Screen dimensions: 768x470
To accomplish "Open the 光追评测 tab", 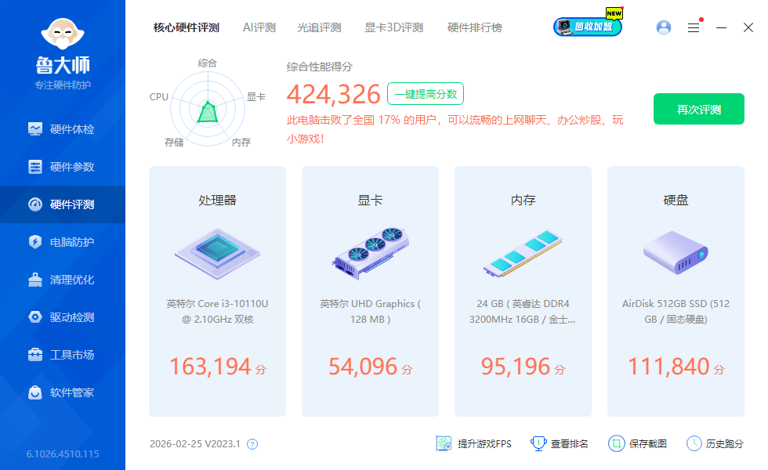I will point(320,27).
